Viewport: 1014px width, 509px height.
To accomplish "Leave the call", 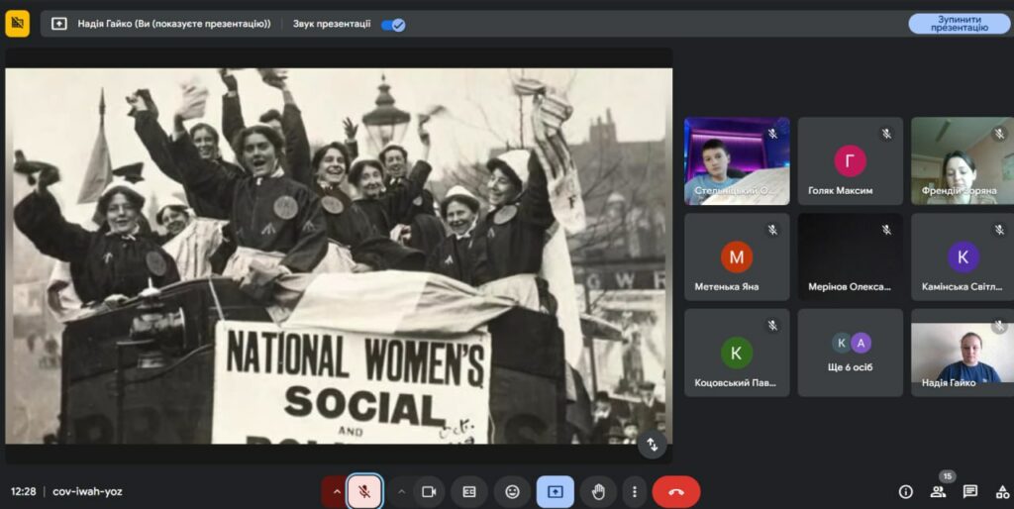I will coord(675,491).
